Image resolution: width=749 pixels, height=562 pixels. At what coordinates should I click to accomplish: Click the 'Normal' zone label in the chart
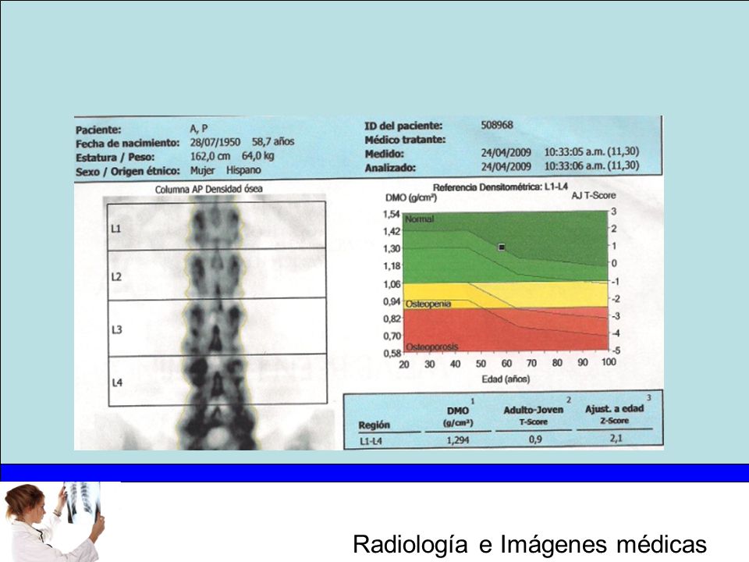click(420, 219)
